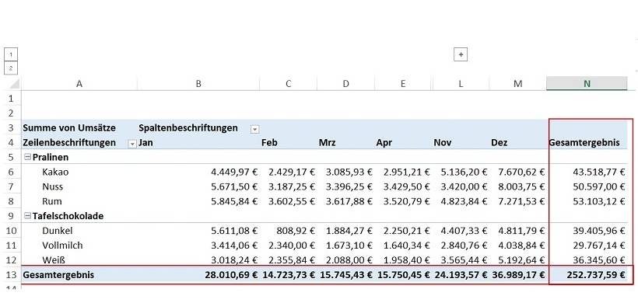Viewport: 638px width, 303px height.
Task: Select row 13 header
Action: coord(11,274)
